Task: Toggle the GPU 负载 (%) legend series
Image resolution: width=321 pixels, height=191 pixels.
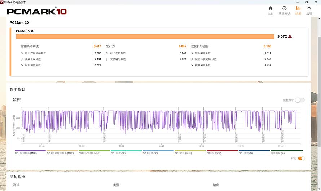Action: 222,152
